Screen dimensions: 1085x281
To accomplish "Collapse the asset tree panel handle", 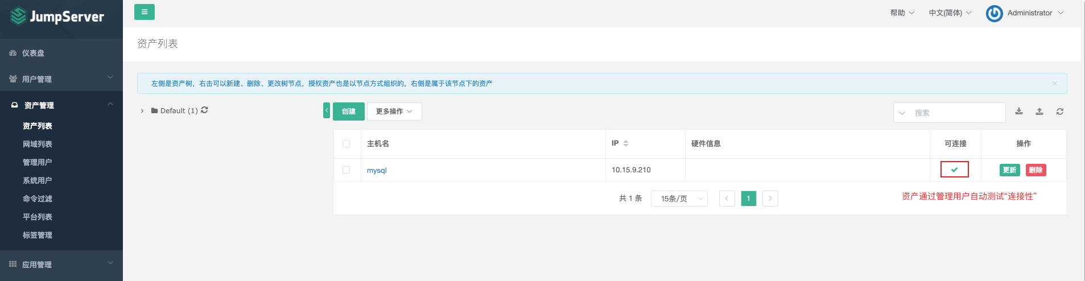I will pyautogui.click(x=327, y=110).
